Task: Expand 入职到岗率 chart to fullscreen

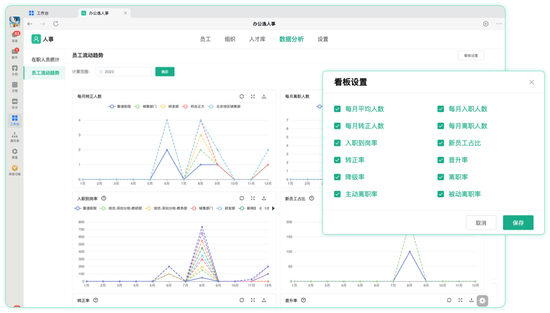Action: point(253,198)
